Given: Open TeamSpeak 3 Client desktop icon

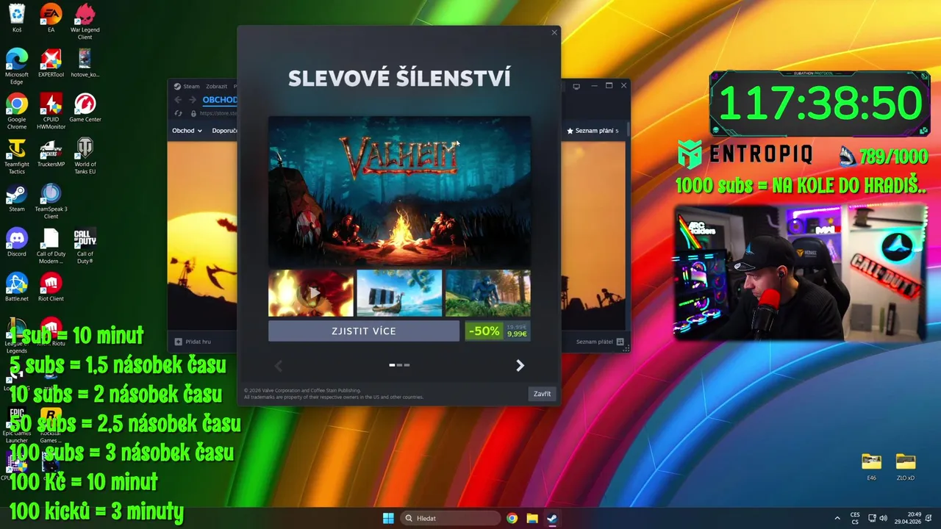Looking at the screenshot, I should 51,201.
